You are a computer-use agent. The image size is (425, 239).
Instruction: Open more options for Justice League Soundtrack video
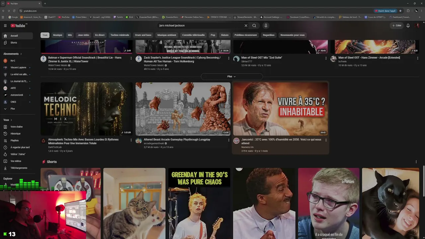(x=229, y=58)
